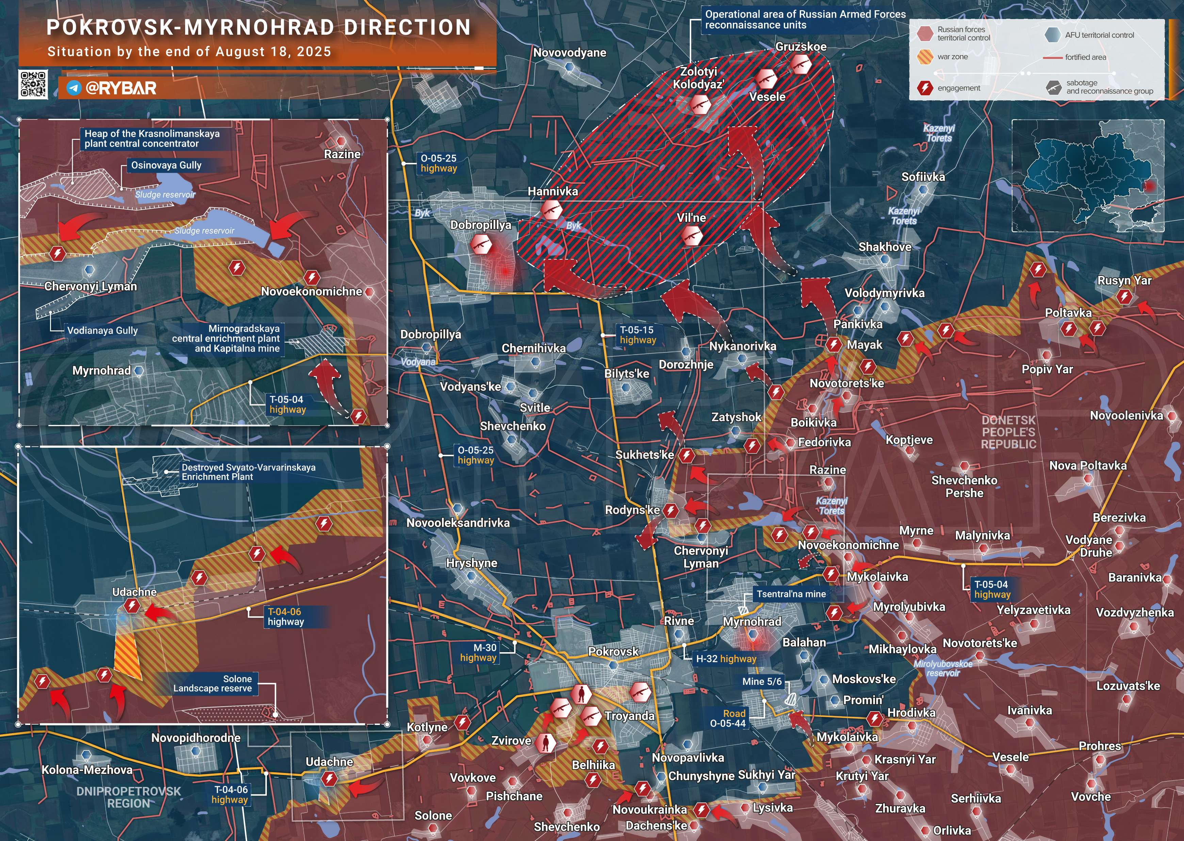Click the engagement icon at Rusyn Yar
1184x841 pixels.
click(1124, 297)
